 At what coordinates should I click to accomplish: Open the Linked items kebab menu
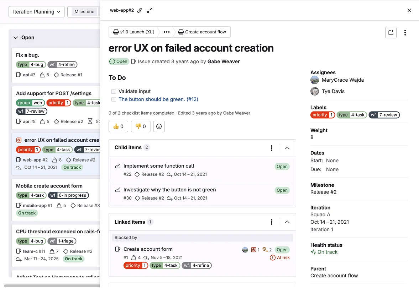click(272, 222)
